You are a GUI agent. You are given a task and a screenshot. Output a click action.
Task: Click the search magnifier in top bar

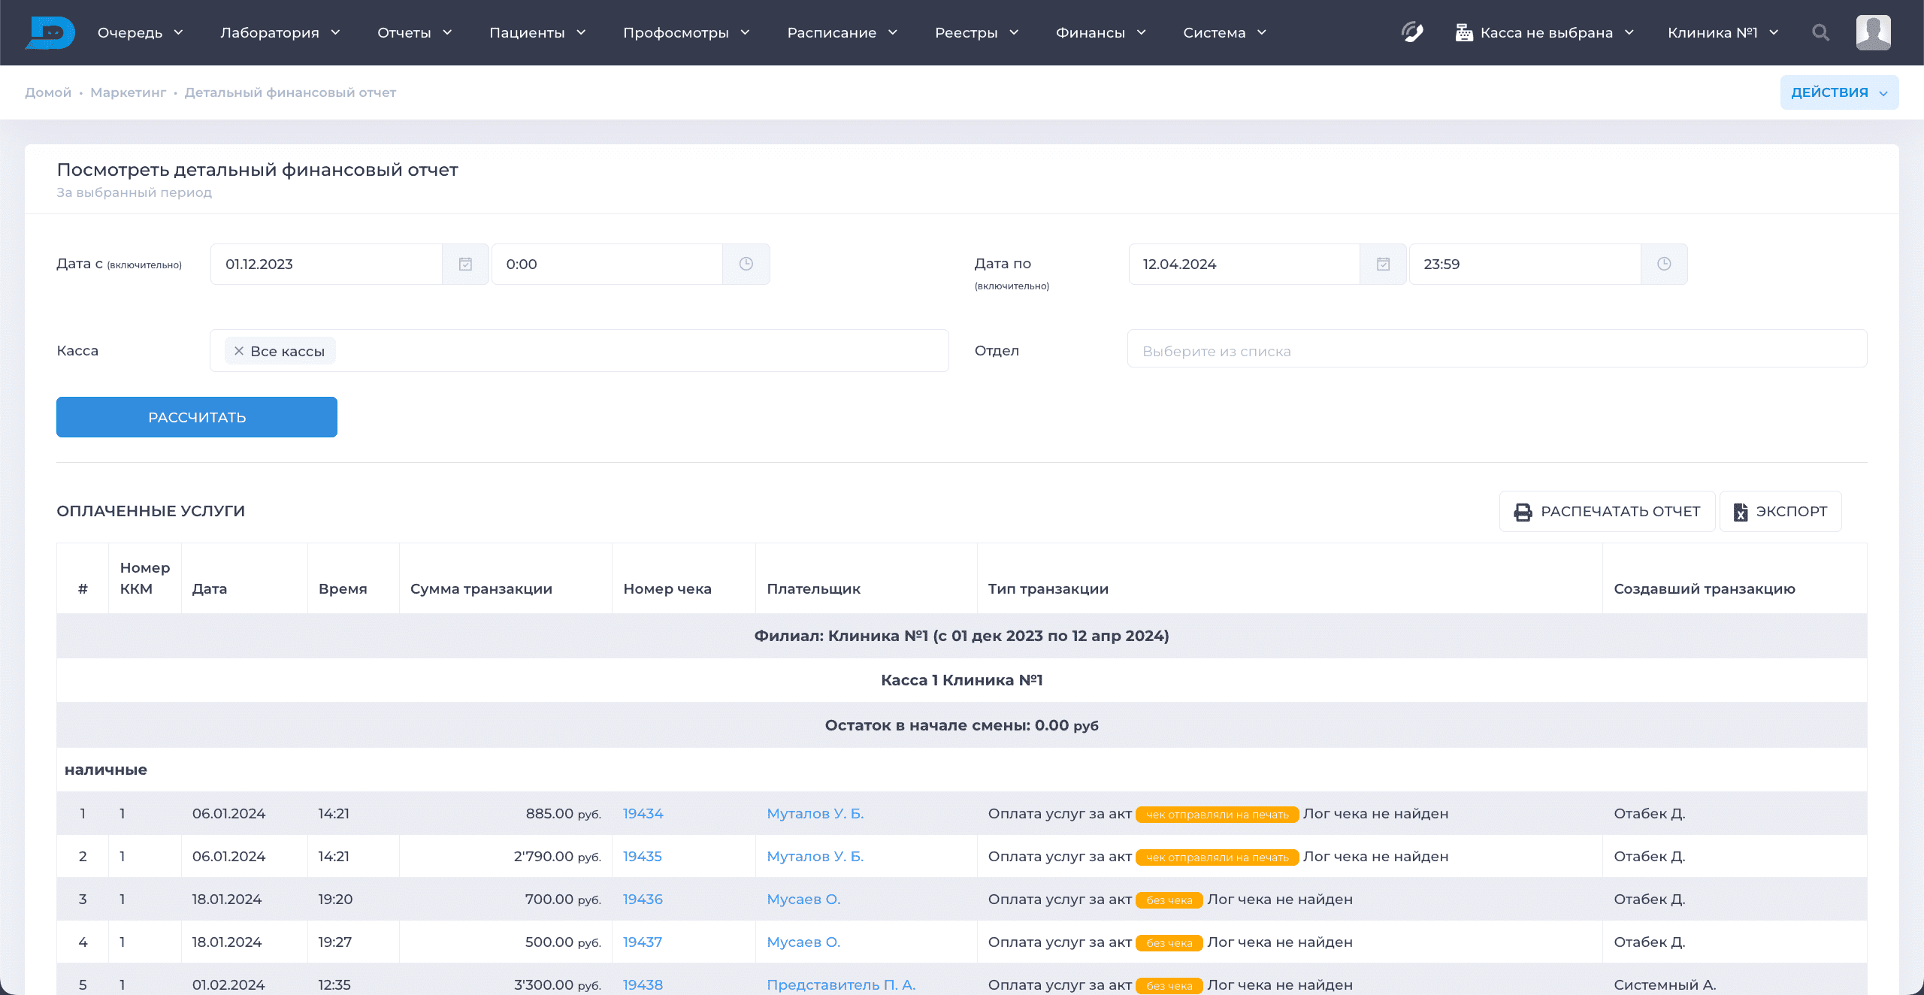[x=1820, y=32]
